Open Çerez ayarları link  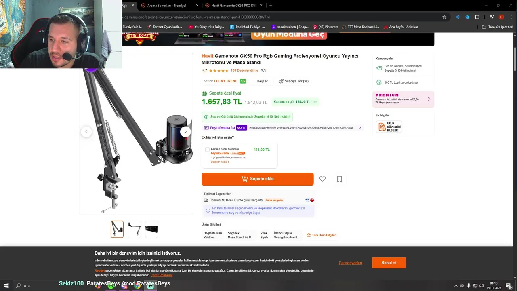point(351,263)
